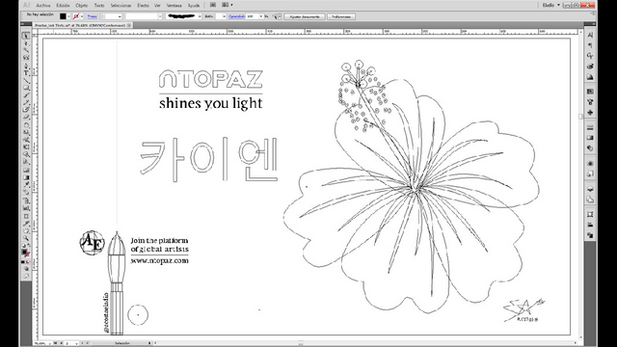Select the Direct Selection tool
Viewport: 617px width, 347px height.
click(x=26, y=43)
